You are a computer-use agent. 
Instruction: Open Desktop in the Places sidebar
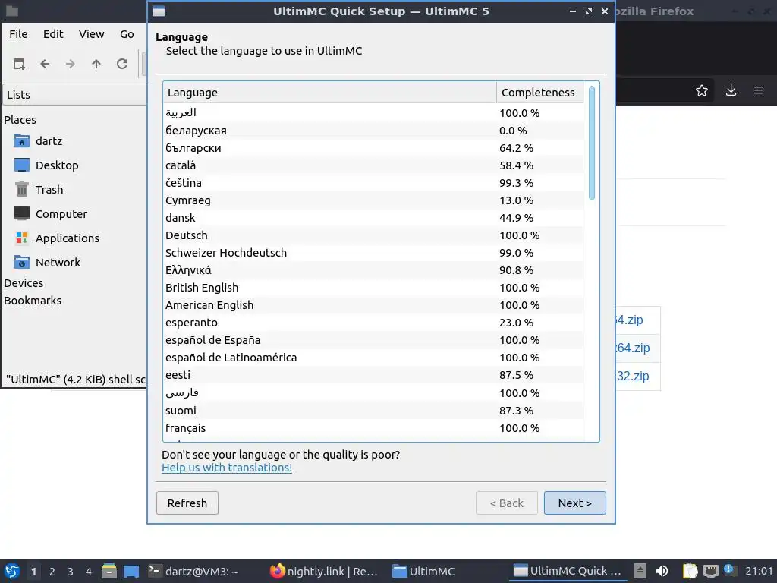click(x=46, y=165)
